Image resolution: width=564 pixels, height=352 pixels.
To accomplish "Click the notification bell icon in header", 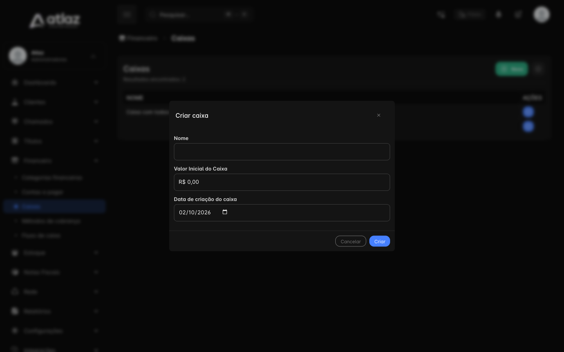I will [x=499, y=14].
